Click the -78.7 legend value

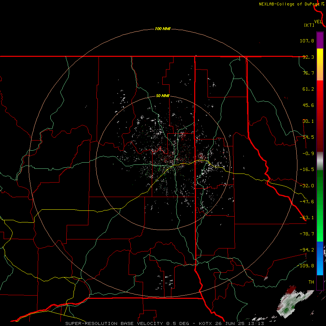coord(307,234)
